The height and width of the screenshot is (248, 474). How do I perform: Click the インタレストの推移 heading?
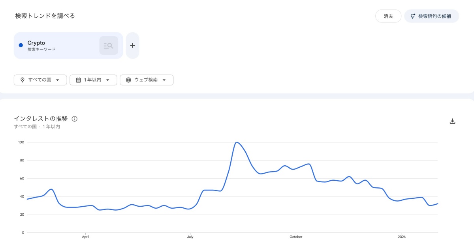(41, 118)
